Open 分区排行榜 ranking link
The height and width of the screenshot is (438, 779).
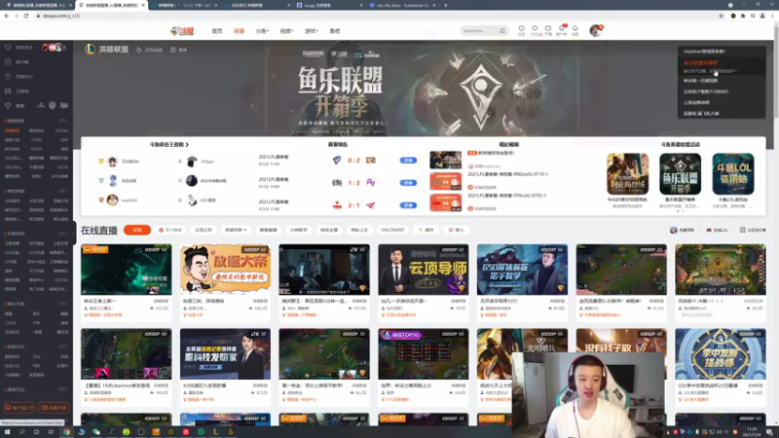coord(753,230)
